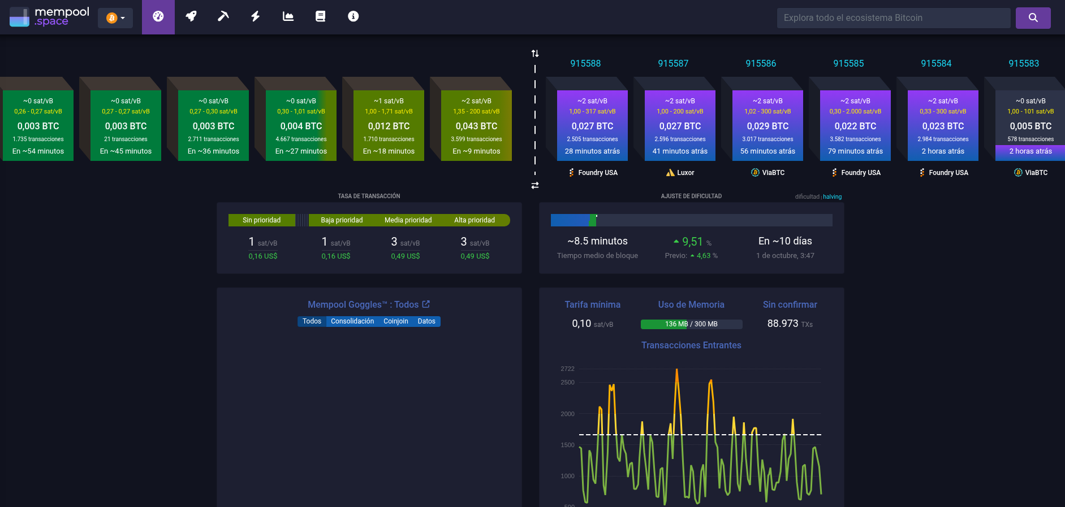The image size is (1065, 507).
Task: Toggle the block order arrows icon
Action: pyautogui.click(x=535, y=54)
